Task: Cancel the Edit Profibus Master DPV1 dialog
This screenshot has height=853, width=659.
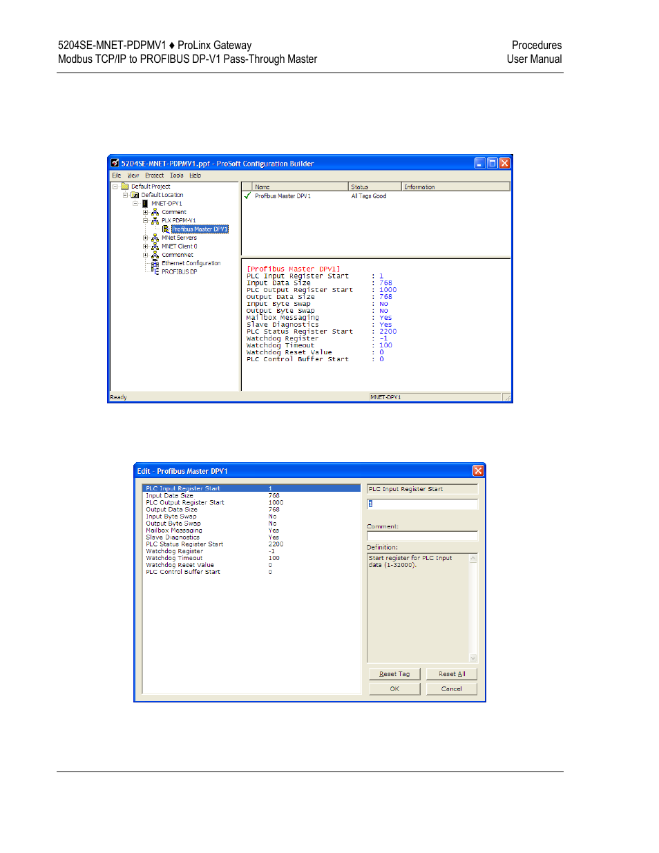Action: pos(452,689)
